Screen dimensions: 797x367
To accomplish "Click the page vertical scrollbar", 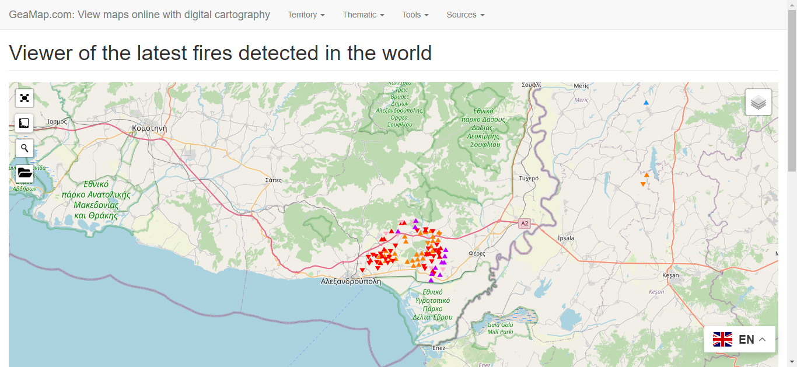I will pos(792,175).
